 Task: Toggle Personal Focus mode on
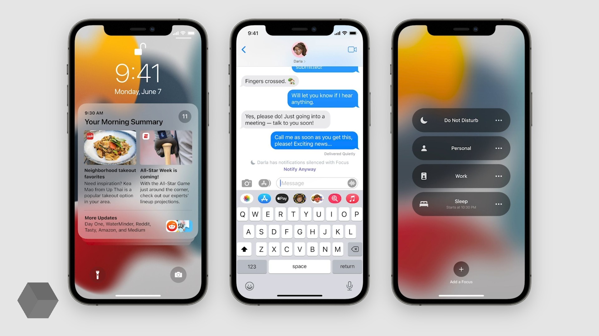pos(460,148)
